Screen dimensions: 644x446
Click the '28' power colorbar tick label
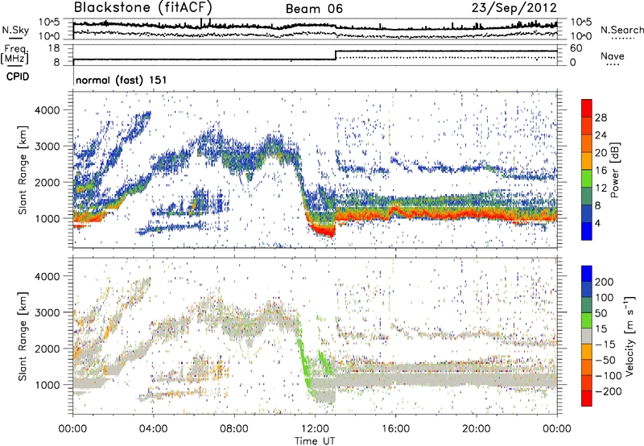point(601,118)
